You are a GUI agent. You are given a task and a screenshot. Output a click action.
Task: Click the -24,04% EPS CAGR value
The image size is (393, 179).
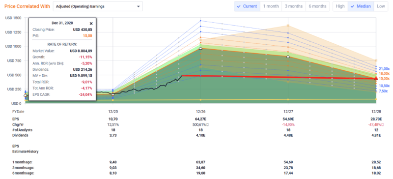point(85,94)
